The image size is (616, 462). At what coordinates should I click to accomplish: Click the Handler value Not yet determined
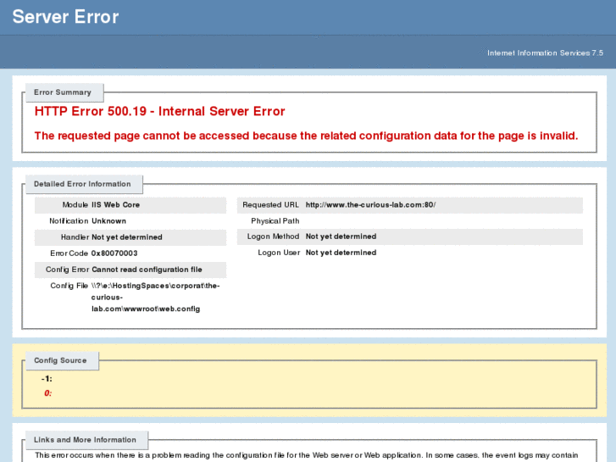pos(127,237)
